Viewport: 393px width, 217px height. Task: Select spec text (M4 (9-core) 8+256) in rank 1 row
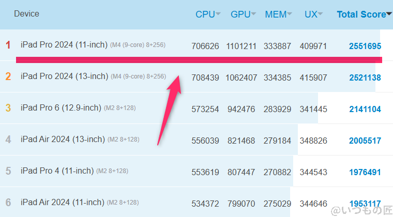[x=138, y=45]
